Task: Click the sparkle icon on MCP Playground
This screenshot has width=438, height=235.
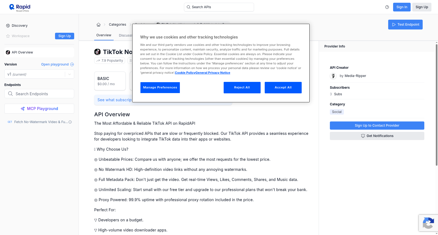Action: (x=23, y=109)
